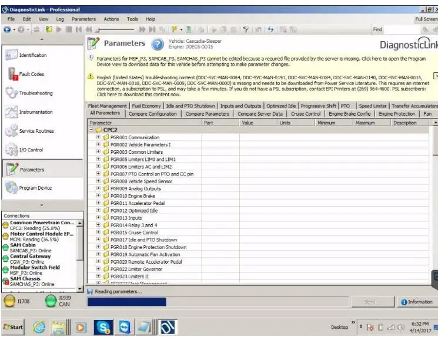438x337 pixels.
Task: Open the Identification panel icon
Action: click(11, 55)
